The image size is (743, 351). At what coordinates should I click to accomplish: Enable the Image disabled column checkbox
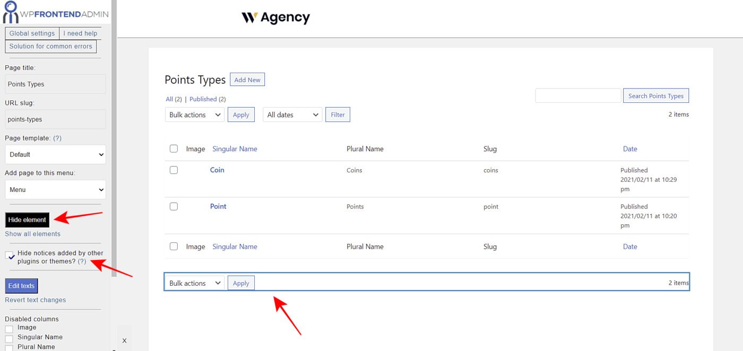[9, 329]
